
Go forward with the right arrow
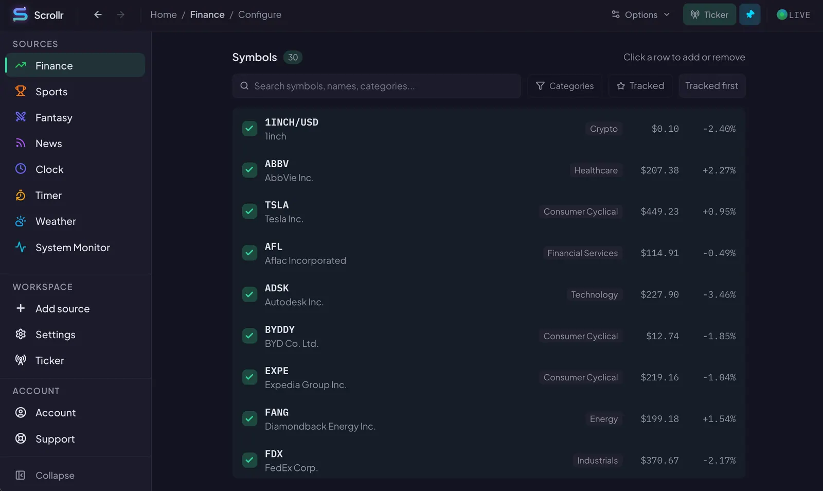tap(120, 14)
